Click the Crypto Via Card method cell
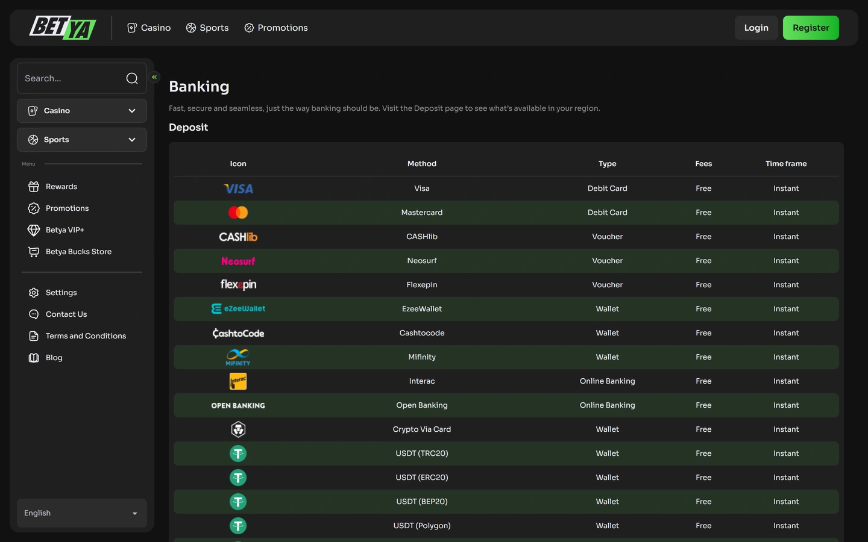The width and height of the screenshot is (868, 542). (x=422, y=429)
